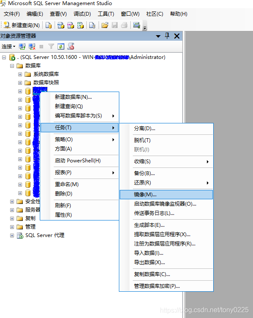Open SQL Server Compact query icon
Viewport: 253px width, 318px height.
(92, 25)
